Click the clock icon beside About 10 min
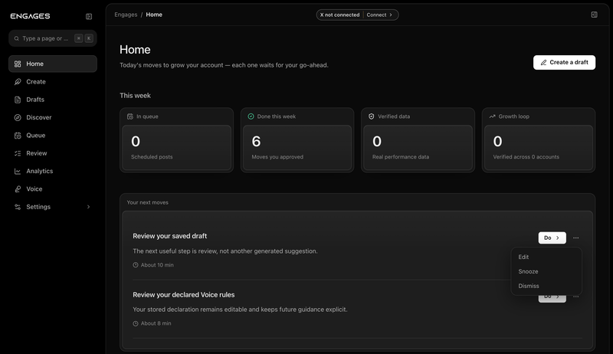Screen dimensions: 613x354 coord(136,265)
